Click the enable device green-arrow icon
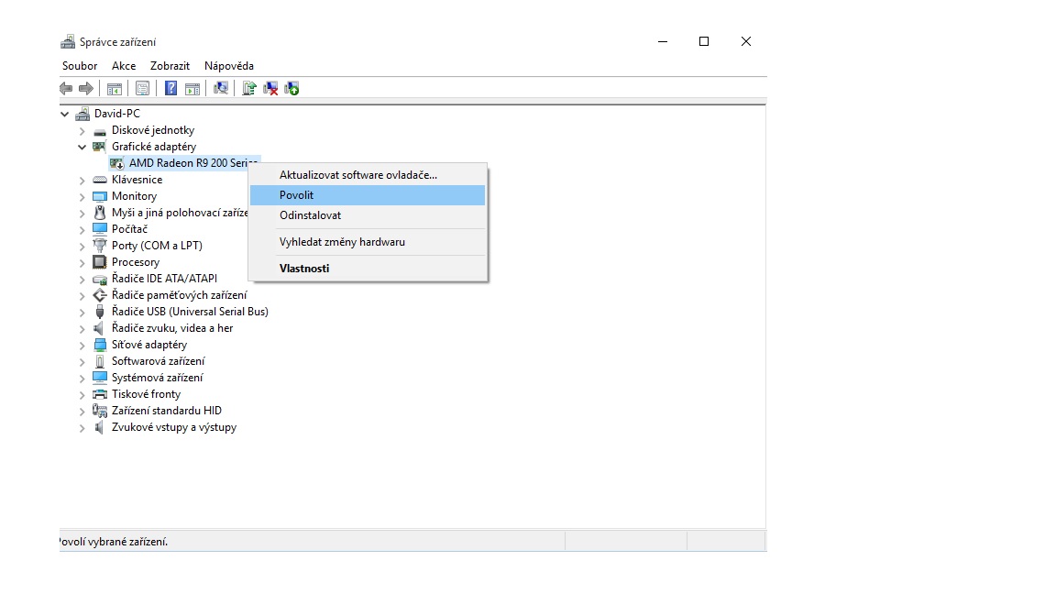 tap(291, 88)
